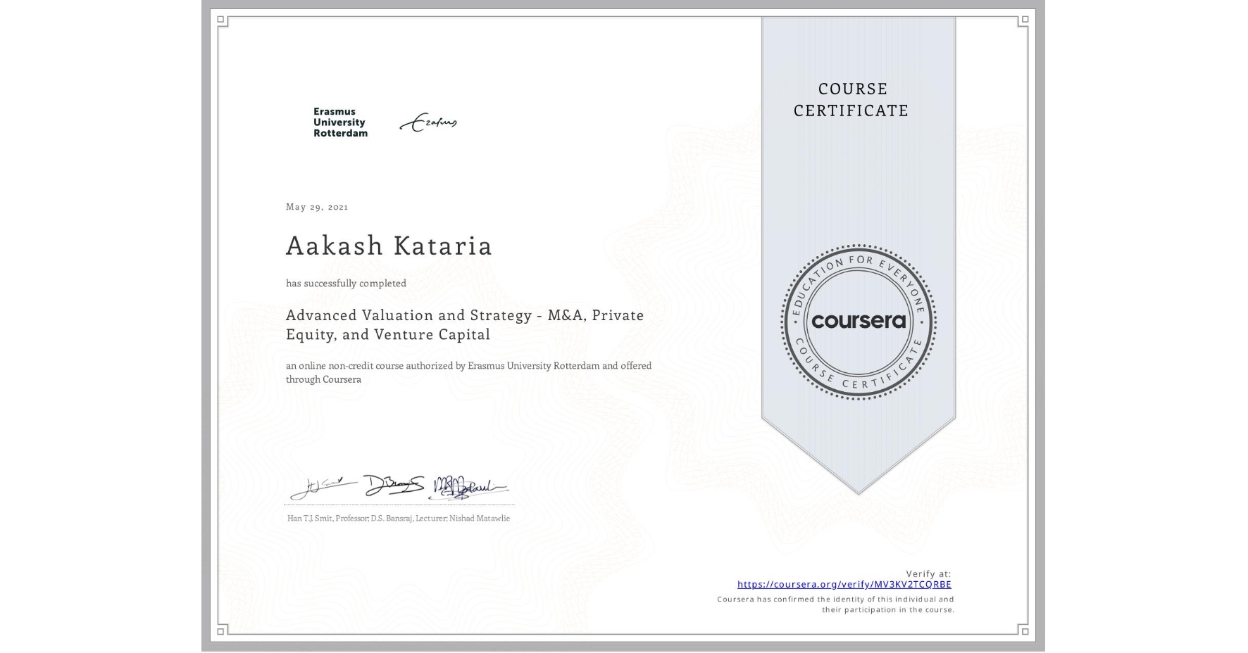Click the course title Advanced Valuation and Strategy
Screen dimensions: 1248x653
point(465,324)
